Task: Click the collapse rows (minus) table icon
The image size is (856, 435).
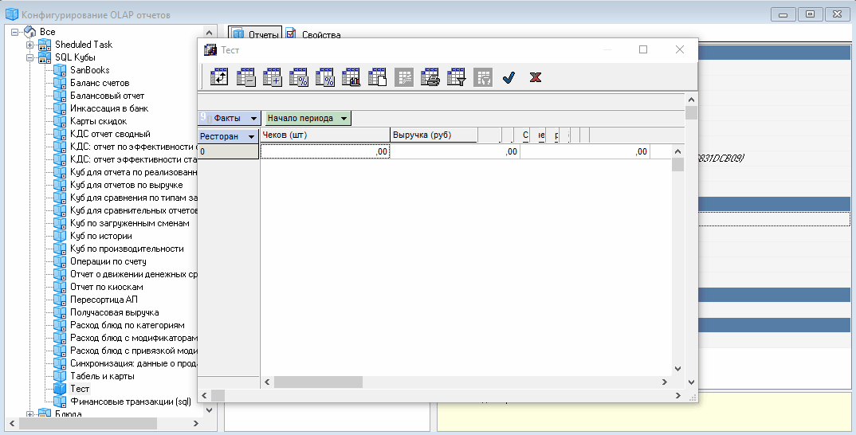Action: 246,77
